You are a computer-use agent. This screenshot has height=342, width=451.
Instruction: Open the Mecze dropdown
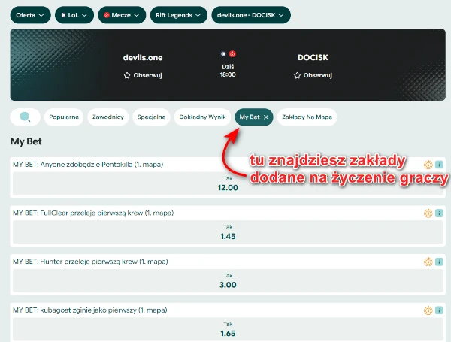coord(122,15)
